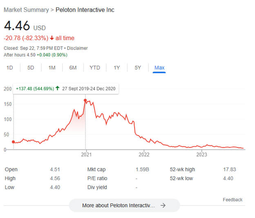The width and height of the screenshot is (255, 218).
Task: Click the arrow on More about button
Action: [163, 205]
